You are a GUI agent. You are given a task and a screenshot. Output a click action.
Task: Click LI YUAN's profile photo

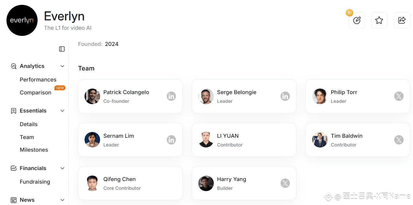point(206,140)
